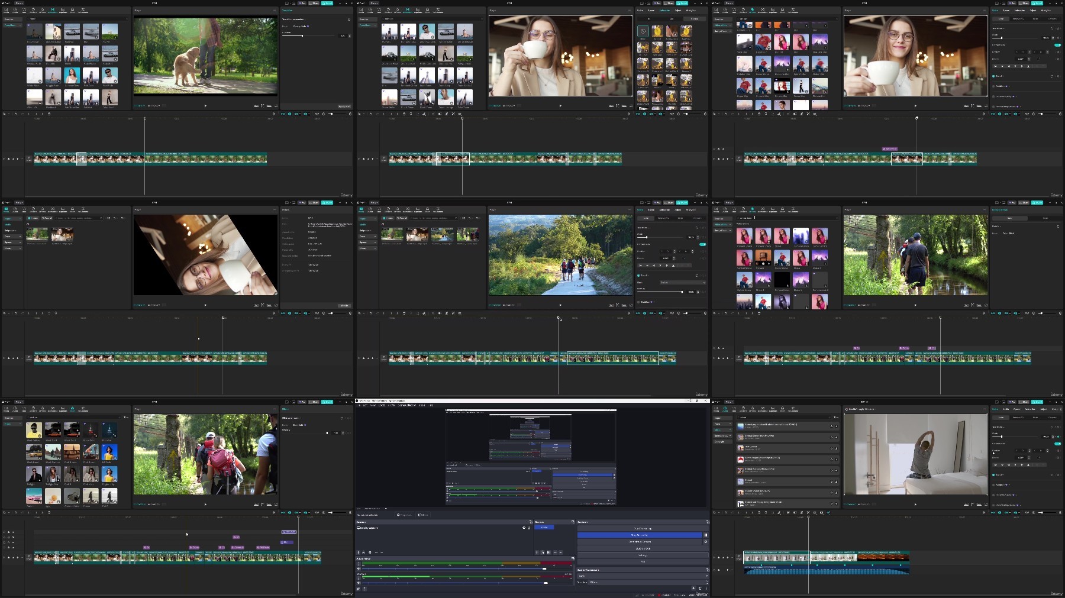Open File menu in OBS
The width and height of the screenshot is (1065, 598).
click(x=359, y=405)
